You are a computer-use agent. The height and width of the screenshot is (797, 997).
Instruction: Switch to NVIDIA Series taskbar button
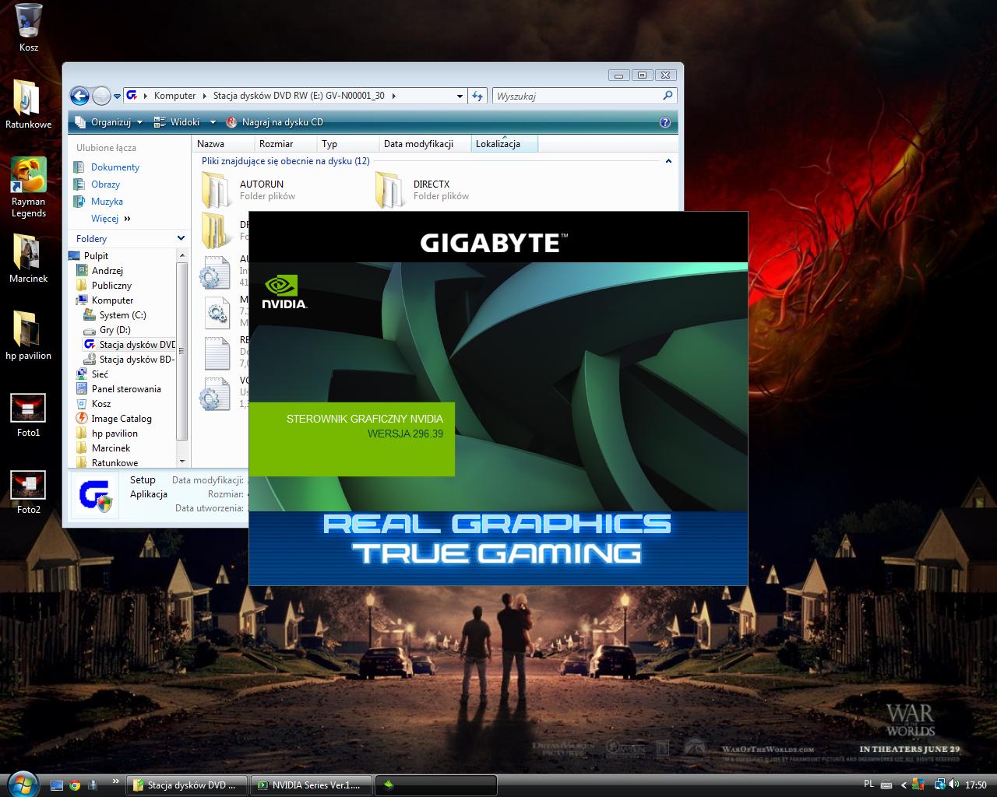point(312,785)
